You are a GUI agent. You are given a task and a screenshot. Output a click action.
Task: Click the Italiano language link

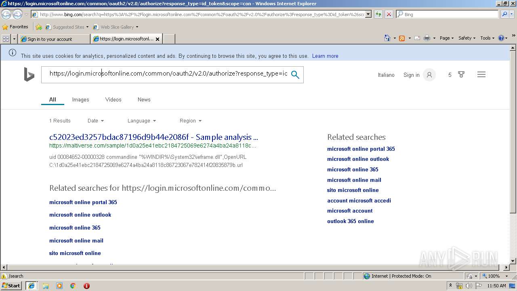pyautogui.click(x=386, y=75)
